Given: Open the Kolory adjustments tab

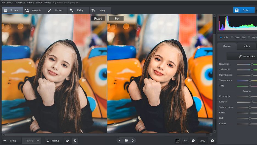Looking at the screenshot, I should (x=247, y=46).
